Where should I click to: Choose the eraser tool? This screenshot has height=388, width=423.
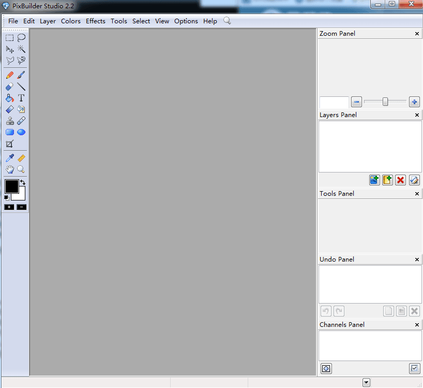[x=9, y=86]
